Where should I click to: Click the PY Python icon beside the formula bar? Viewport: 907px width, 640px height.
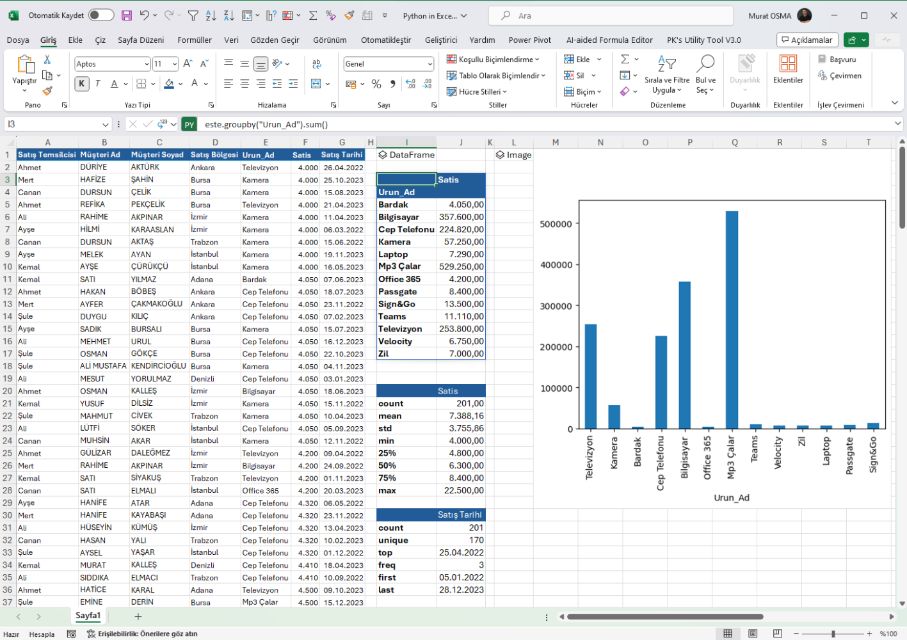[188, 124]
